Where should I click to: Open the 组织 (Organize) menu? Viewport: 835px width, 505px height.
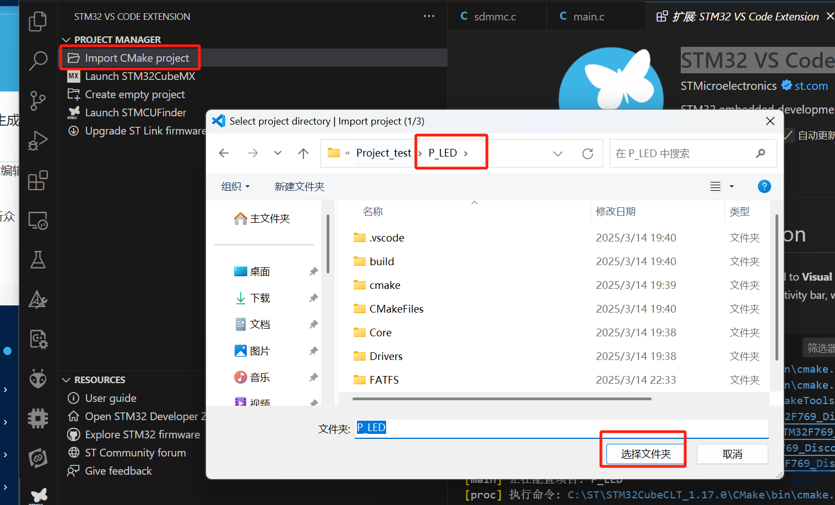click(235, 187)
